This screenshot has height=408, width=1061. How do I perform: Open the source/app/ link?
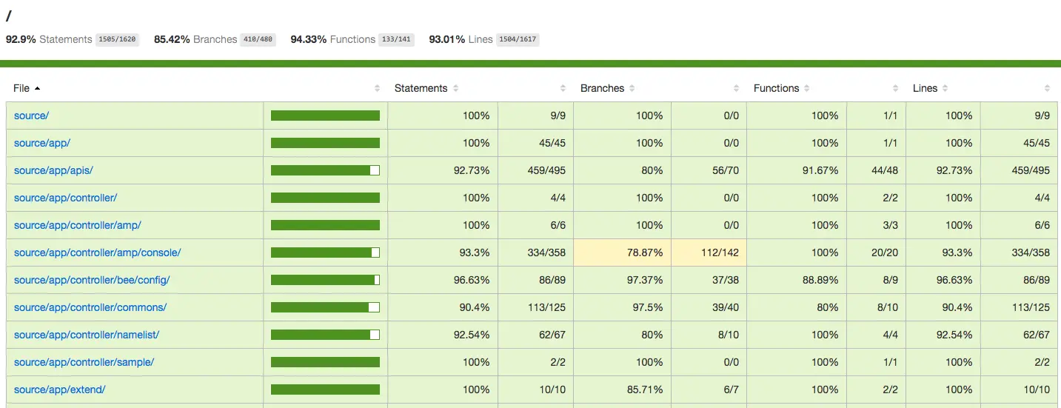tap(42, 143)
